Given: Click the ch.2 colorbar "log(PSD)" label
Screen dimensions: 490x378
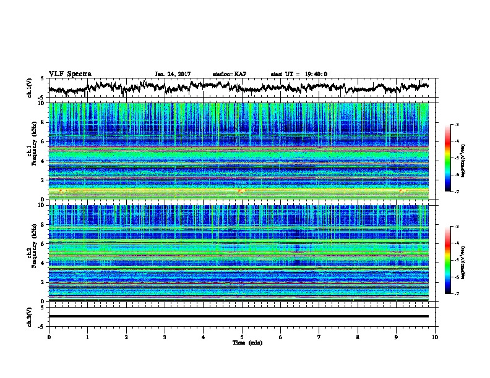Looking at the screenshot, I should [463, 262].
